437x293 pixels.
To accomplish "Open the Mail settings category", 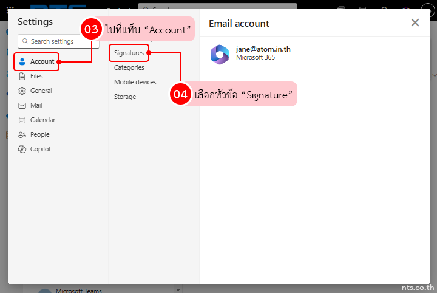I will point(30,106).
